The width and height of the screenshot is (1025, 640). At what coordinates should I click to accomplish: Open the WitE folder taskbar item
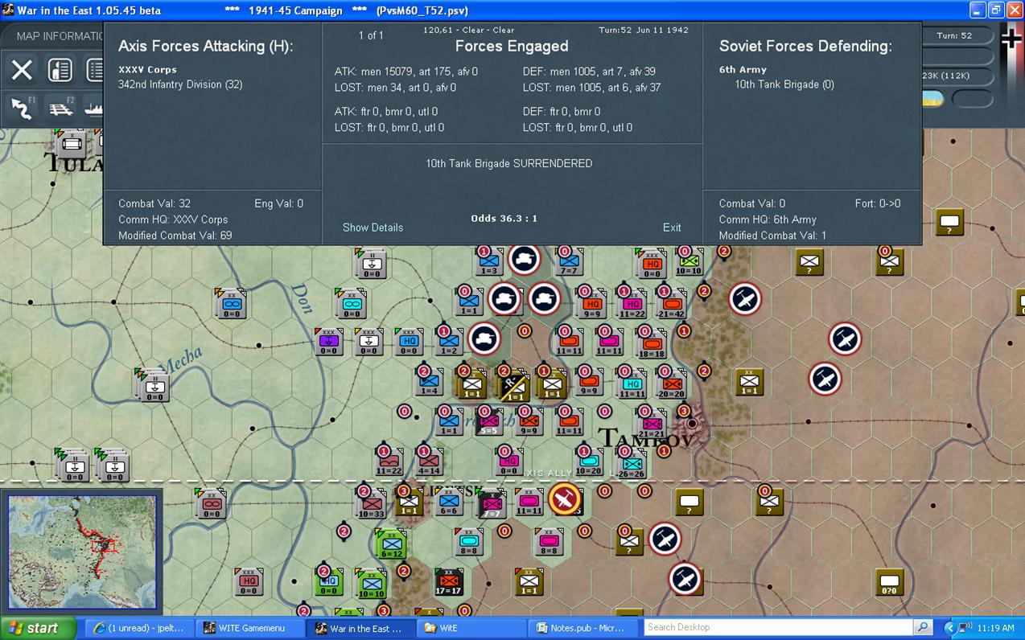[470, 628]
